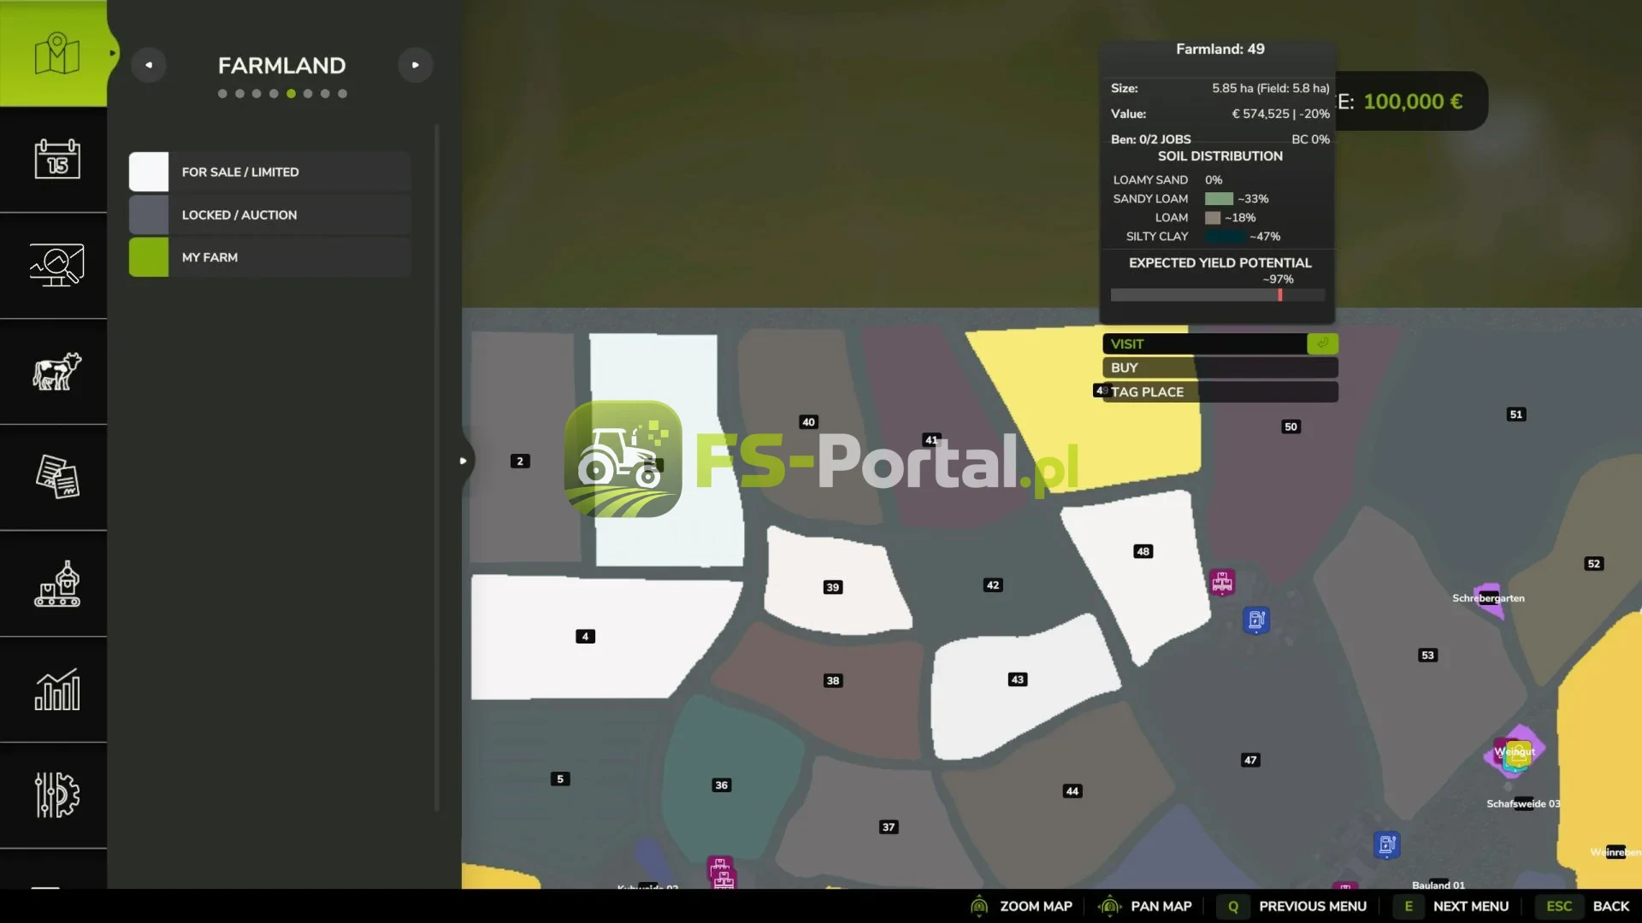This screenshot has width=1642, height=923.
Task: Click Next Menu button
Action: pyautogui.click(x=1451, y=906)
